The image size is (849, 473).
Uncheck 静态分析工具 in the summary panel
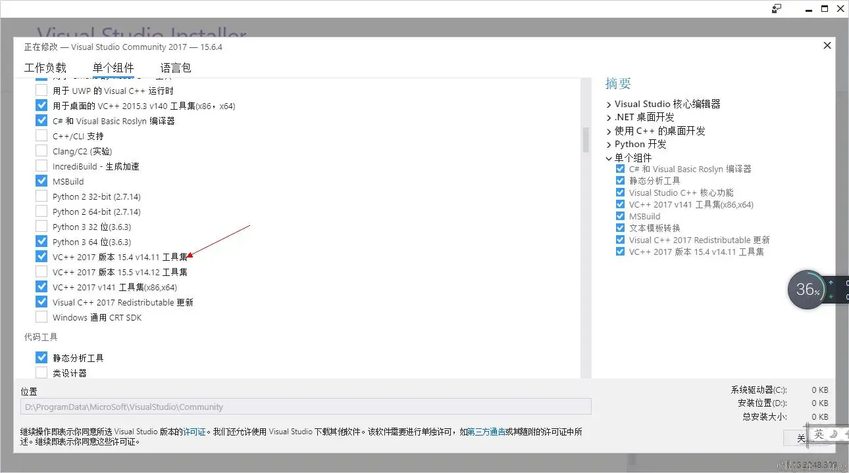[620, 181]
